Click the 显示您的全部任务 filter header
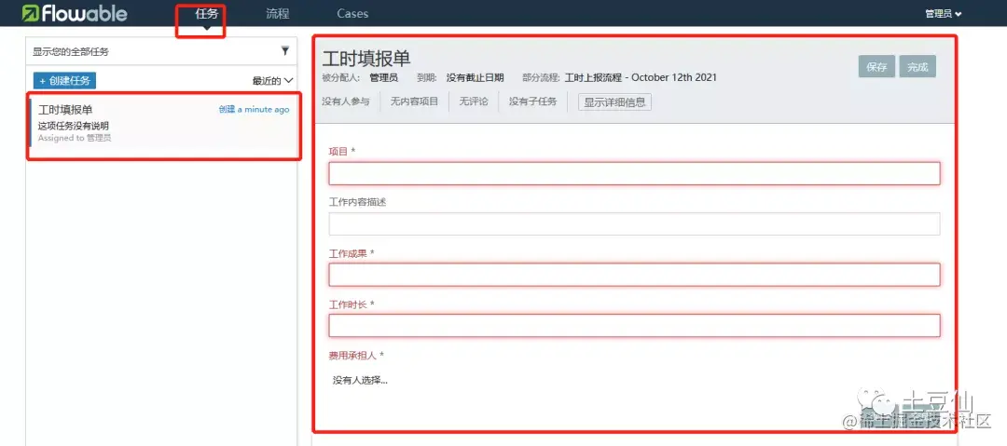 point(161,51)
